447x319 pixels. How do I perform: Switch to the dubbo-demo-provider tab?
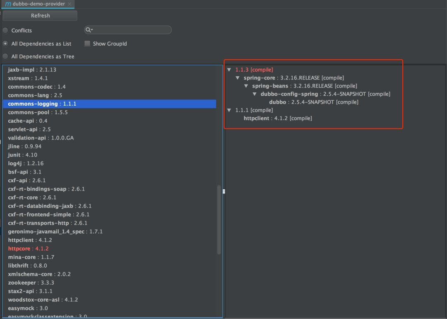38,4
